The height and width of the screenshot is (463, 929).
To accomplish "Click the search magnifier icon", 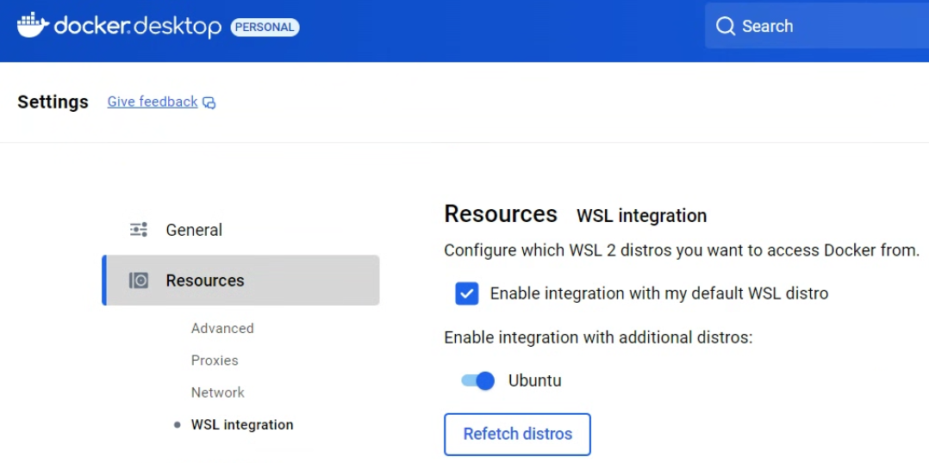I will pyautogui.click(x=726, y=26).
